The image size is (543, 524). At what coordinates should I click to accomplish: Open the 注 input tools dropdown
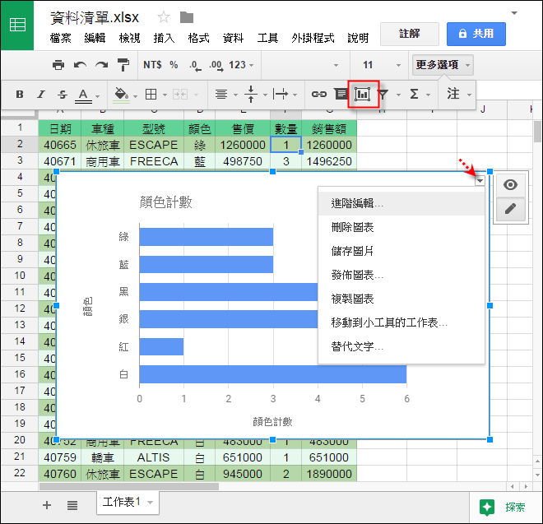tap(458, 95)
